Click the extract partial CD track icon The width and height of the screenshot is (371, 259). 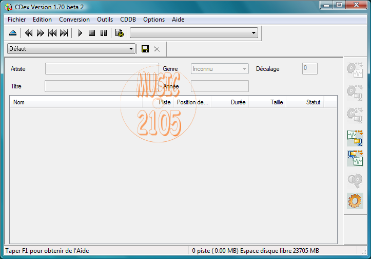click(355, 115)
